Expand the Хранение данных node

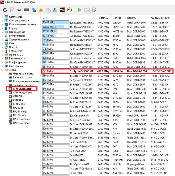(x=2, y=40)
